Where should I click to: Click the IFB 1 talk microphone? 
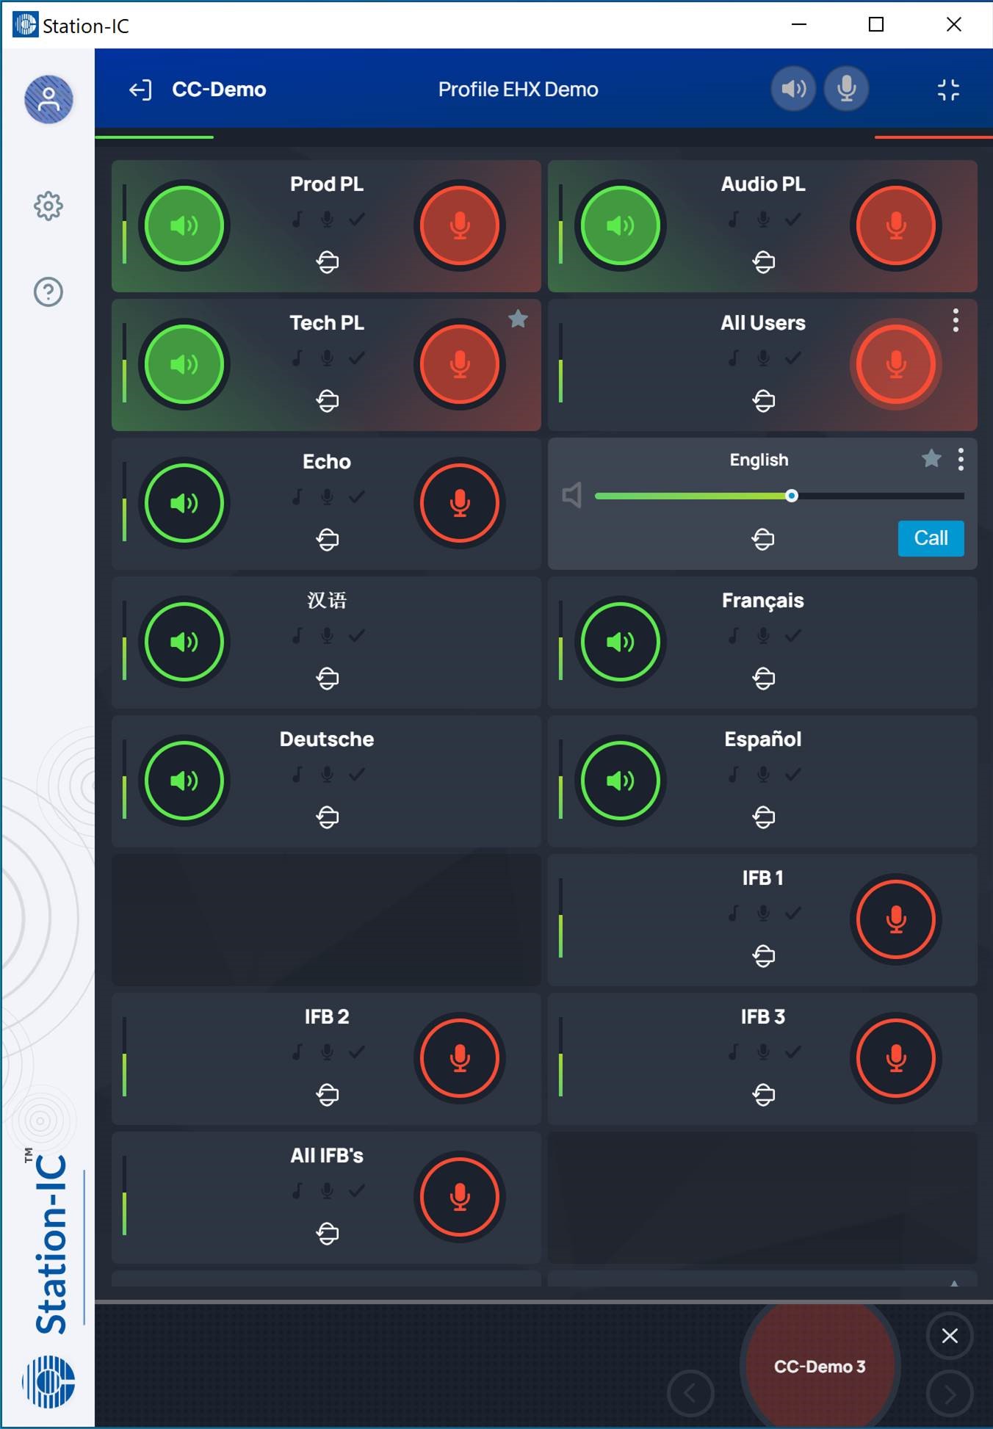(896, 919)
